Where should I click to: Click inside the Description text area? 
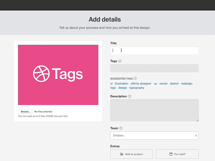pyautogui.click(x=154, y=110)
